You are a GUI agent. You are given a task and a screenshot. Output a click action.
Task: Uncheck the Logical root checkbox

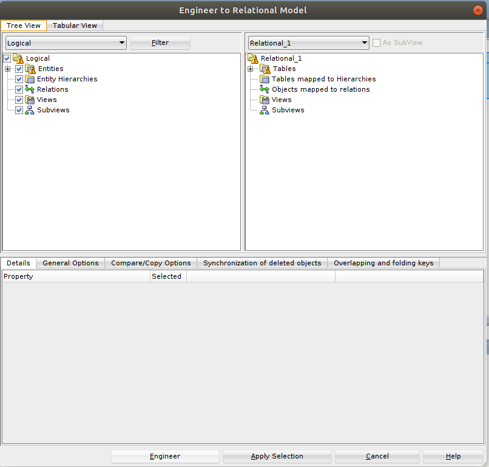(7, 58)
